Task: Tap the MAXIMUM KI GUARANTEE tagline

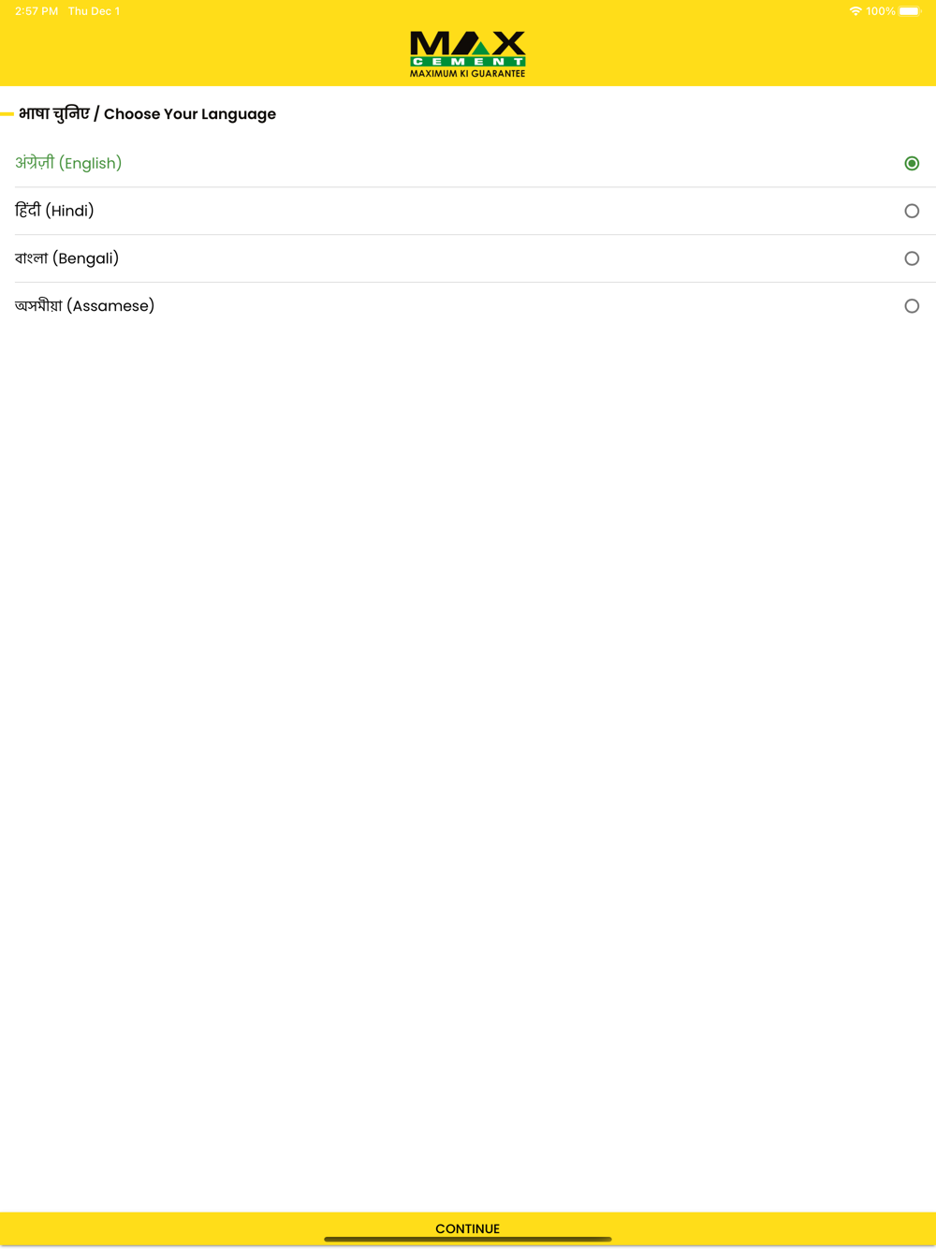Action: pos(468,73)
